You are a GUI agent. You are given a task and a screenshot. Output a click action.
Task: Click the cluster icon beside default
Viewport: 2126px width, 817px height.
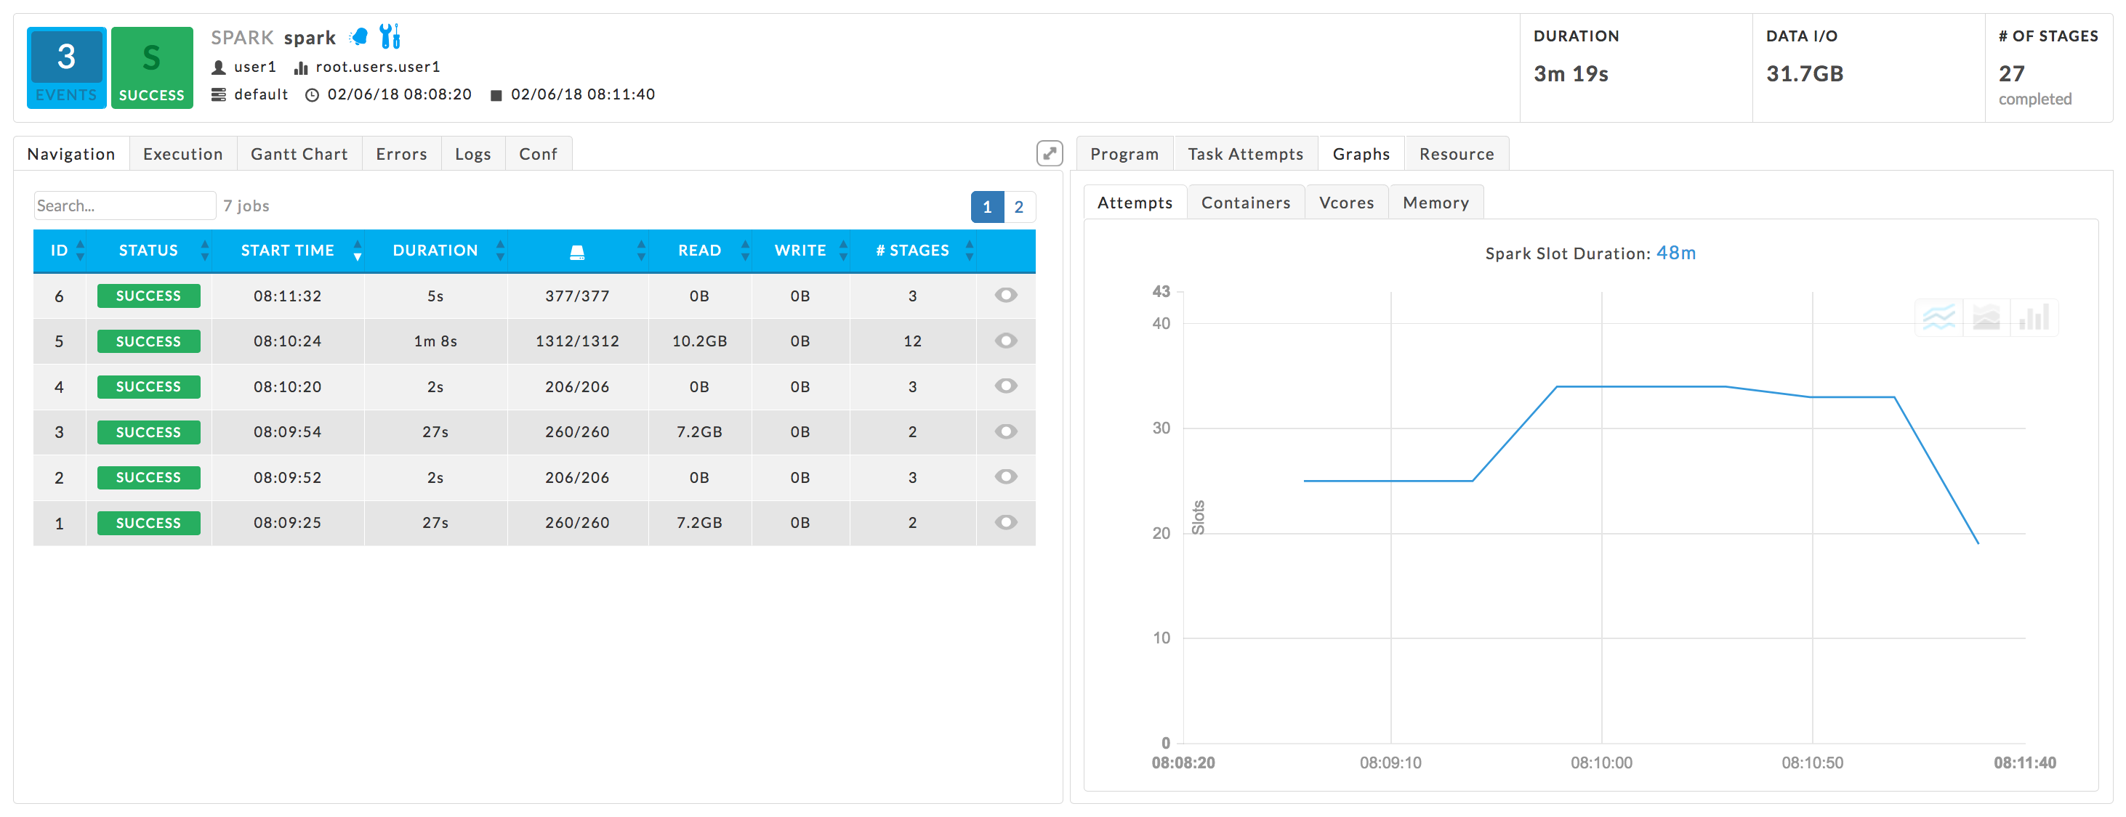[219, 95]
